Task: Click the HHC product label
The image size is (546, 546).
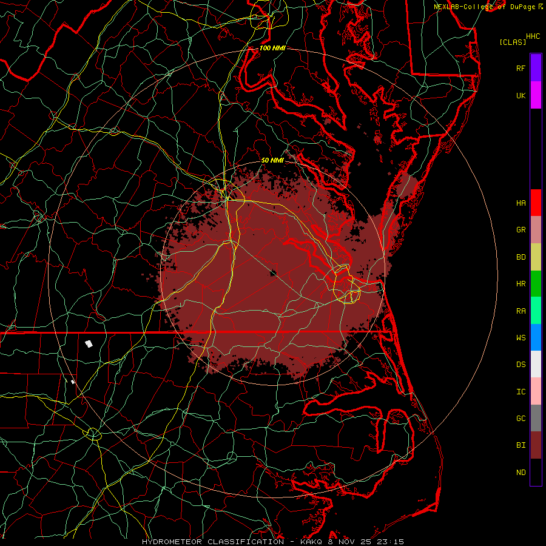Action: click(x=533, y=36)
